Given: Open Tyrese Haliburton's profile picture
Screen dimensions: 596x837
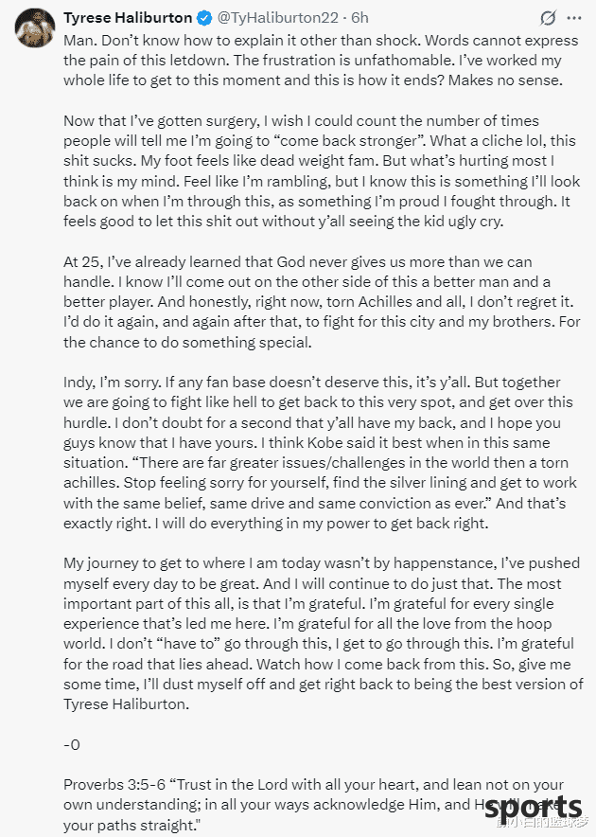Looking at the screenshot, I should pos(35,27).
